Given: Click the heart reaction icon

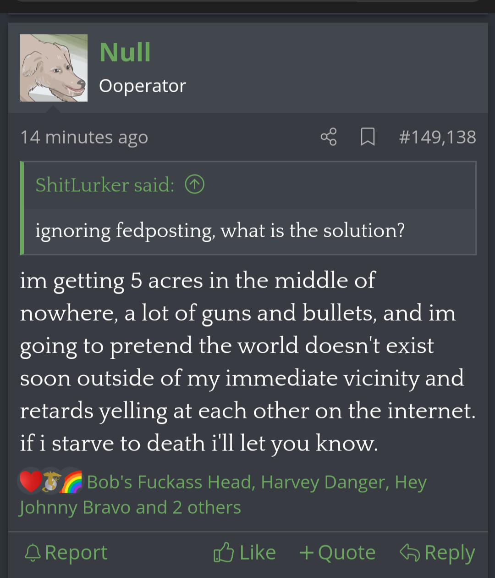Looking at the screenshot, I should coord(30,482).
